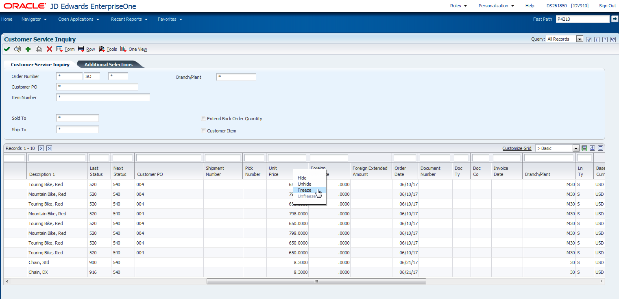Screen dimensions: 619x299
Task: Open the One View menu
Action: coord(134,49)
